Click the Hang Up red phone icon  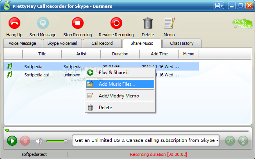click(x=14, y=23)
